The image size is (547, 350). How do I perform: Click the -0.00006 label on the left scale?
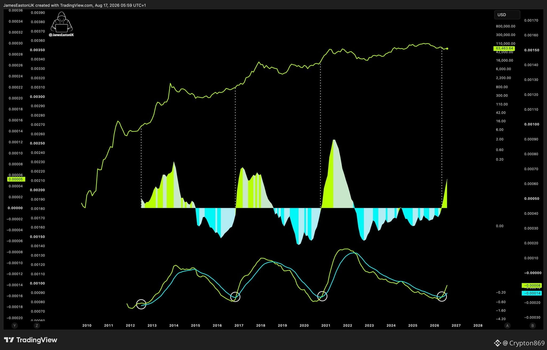[15, 241]
